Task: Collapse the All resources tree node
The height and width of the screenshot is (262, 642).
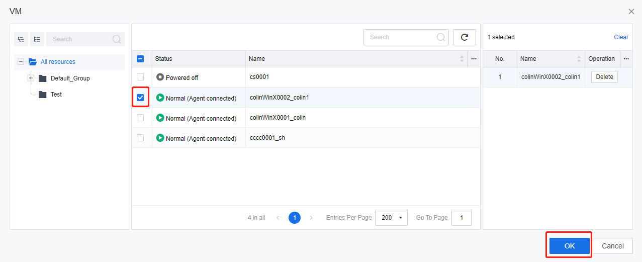Action: click(x=21, y=62)
